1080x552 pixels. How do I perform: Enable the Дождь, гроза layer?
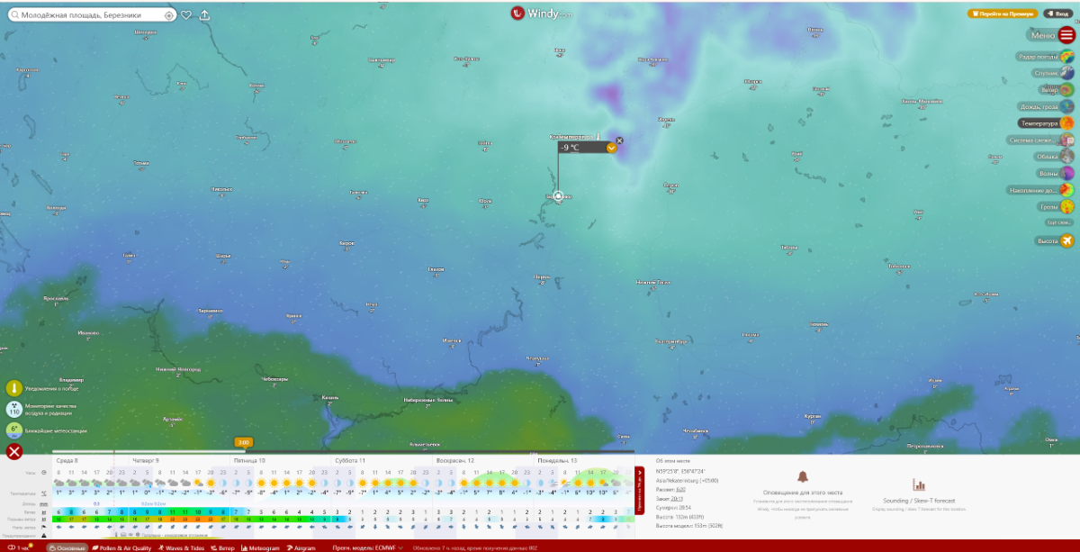coord(1066,106)
